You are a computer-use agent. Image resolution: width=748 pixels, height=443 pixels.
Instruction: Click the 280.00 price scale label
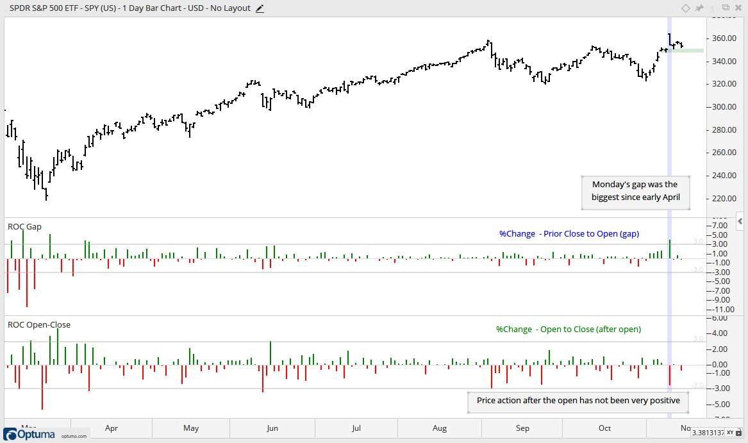pyautogui.click(x=724, y=130)
